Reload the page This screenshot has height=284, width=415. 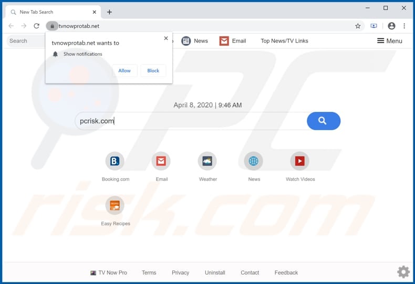(37, 26)
